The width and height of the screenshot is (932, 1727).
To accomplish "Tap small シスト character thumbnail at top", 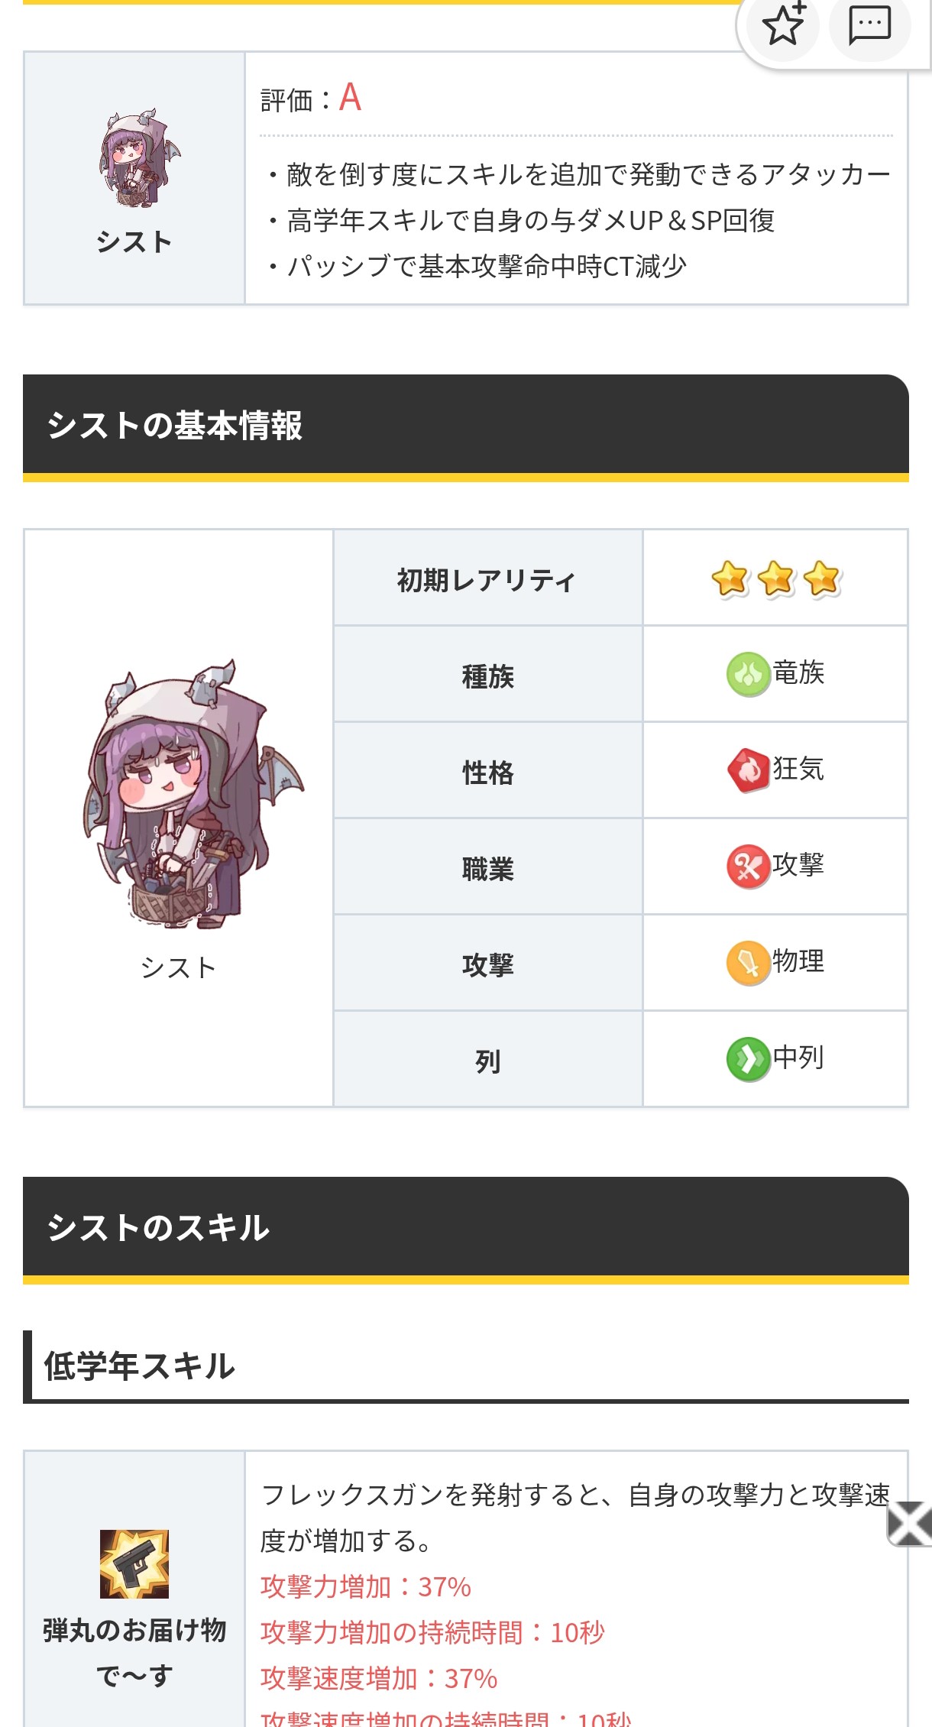I will click(x=134, y=158).
